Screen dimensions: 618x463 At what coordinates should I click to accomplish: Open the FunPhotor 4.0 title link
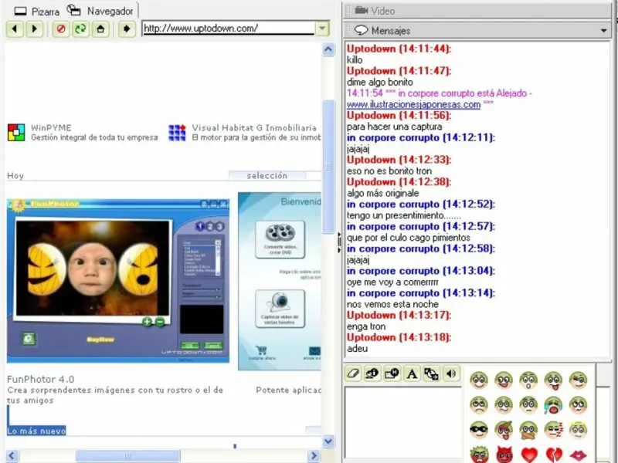pos(41,379)
